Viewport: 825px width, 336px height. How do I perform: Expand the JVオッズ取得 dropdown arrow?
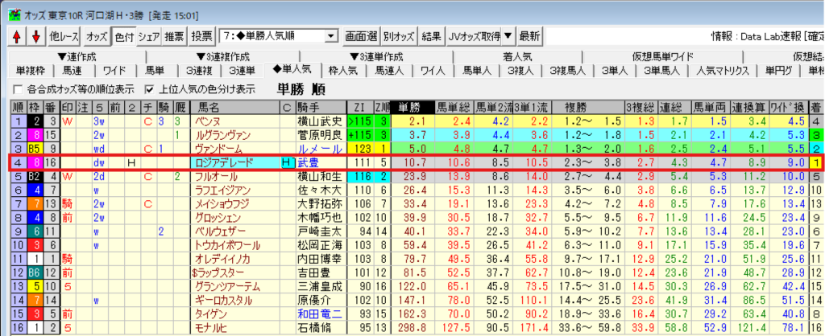[507, 36]
